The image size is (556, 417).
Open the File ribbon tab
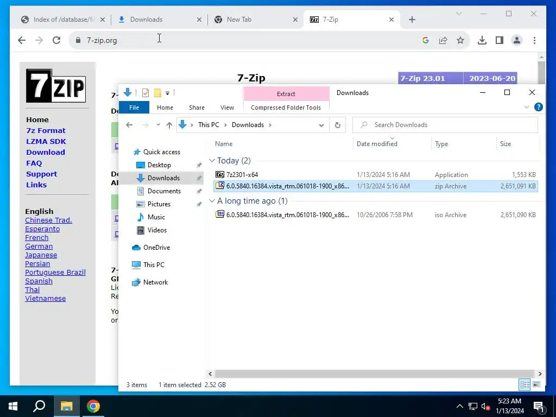134,108
